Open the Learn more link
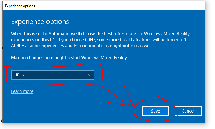Viewport: 215px width, 129px height. coord(22,91)
